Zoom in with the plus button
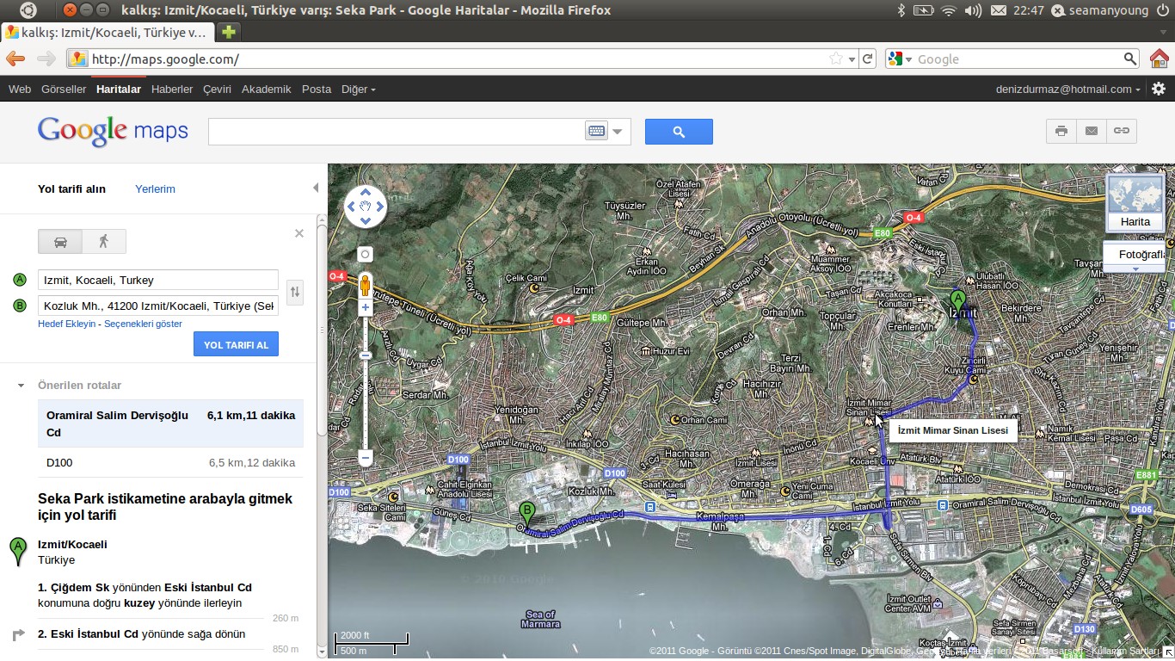The height and width of the screenshot is (661, 1175). pos(366,307)
